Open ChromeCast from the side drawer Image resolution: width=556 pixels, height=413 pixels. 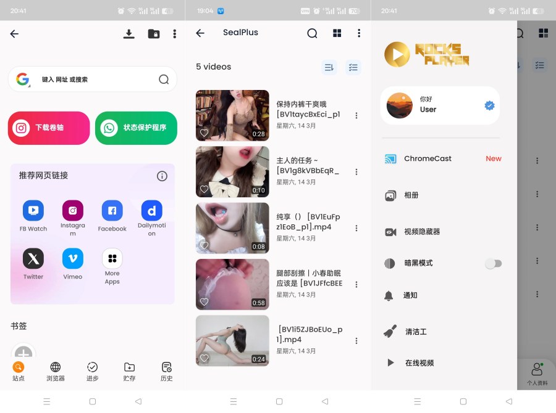(x=428, y=158)
